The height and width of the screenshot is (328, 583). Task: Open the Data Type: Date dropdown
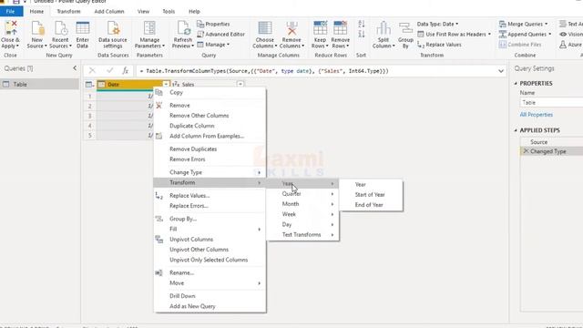437,24
